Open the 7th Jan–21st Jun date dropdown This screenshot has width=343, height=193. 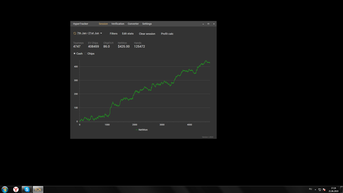[90, 33]
